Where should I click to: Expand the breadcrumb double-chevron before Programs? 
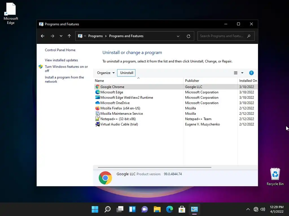click(x=85, y=36)
